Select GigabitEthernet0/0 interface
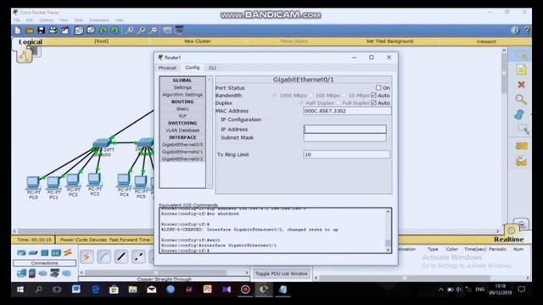Image resolution: width=543 pixels, height=305 pixels. coord(182,145)
